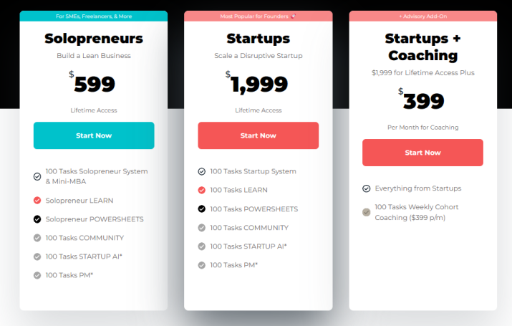
Task: Click black check icon beside 100 Tasks POWERSHEETS
Action: [x=202, y=208]
